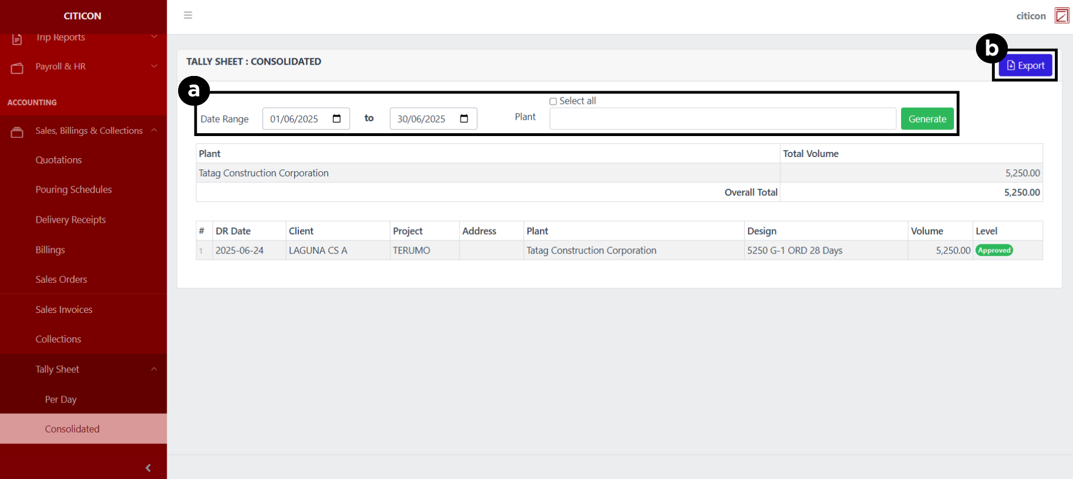Click the Plant selection input field
This screenshot has width=1073, height=479.
722,118
